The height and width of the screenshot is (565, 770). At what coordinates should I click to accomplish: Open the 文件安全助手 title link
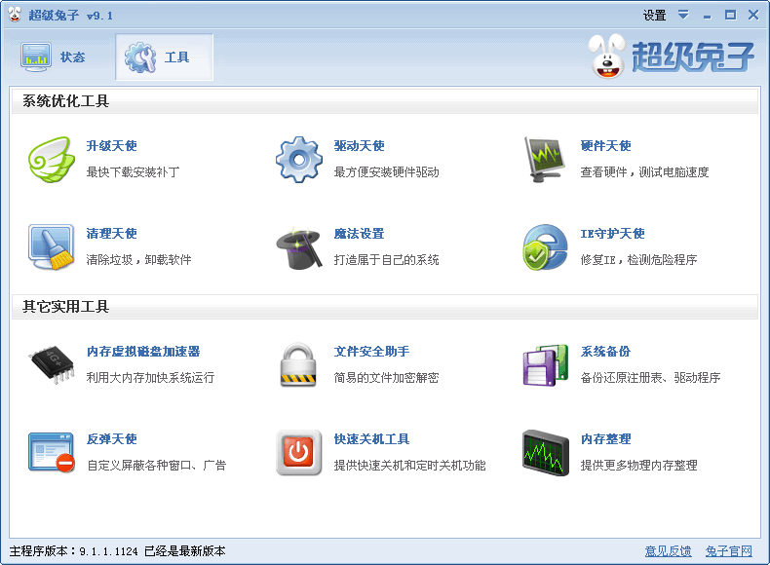[371, 352]
